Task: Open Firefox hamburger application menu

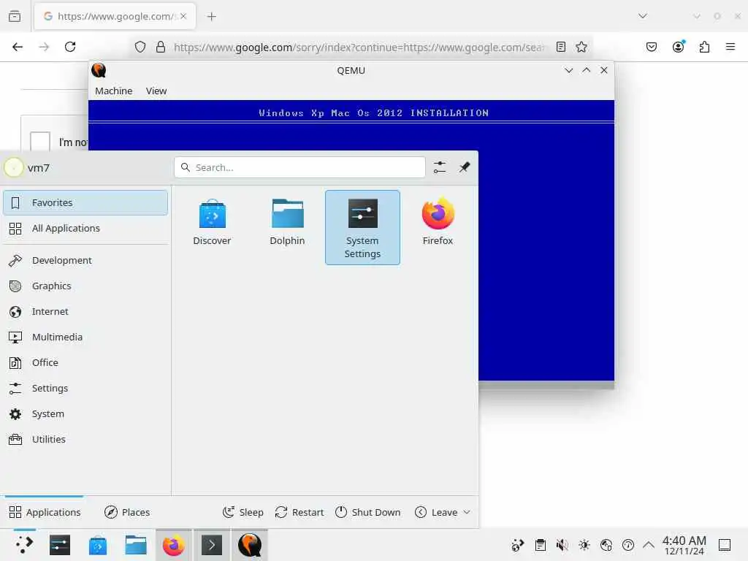Action: pyautogui.click(x=730, y=47)
